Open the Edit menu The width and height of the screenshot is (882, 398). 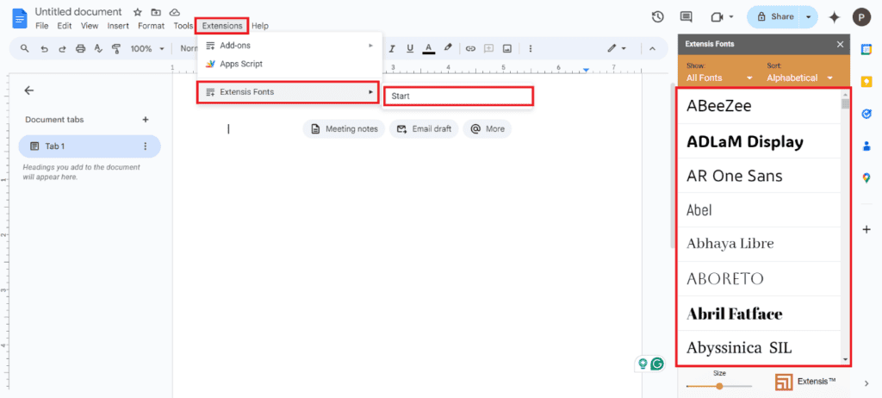click(x=64, y=26)
